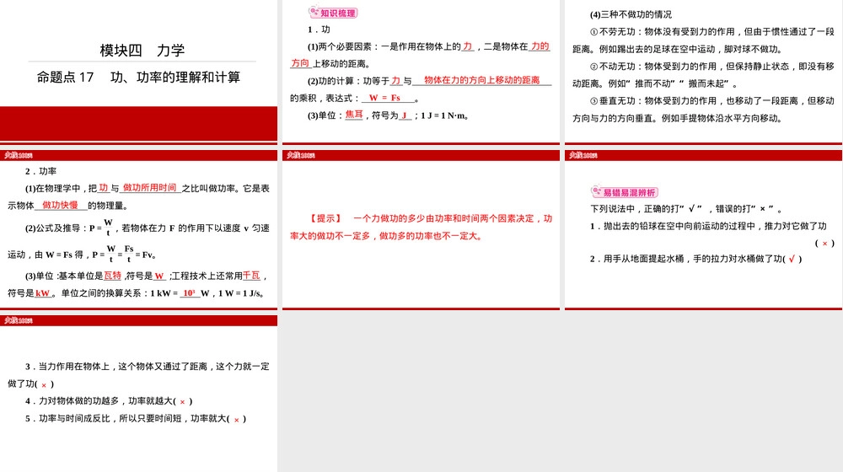The height and width of the screenshot is (472, 843).
Task: Click the text 1 J＝1 N·m
Action: [x=444, y=115]
